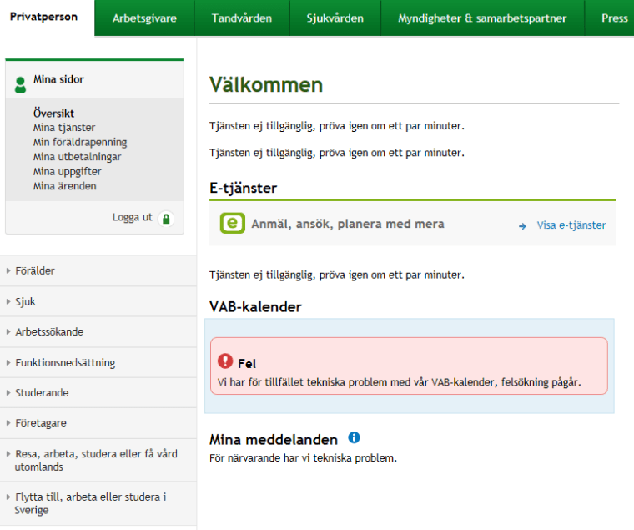
Task: Expand the Arbetssökande category
Action: click(x=48, y=331)
